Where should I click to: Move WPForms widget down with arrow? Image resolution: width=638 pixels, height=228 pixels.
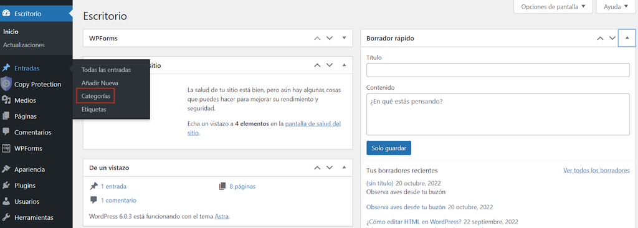pos(330,38)
